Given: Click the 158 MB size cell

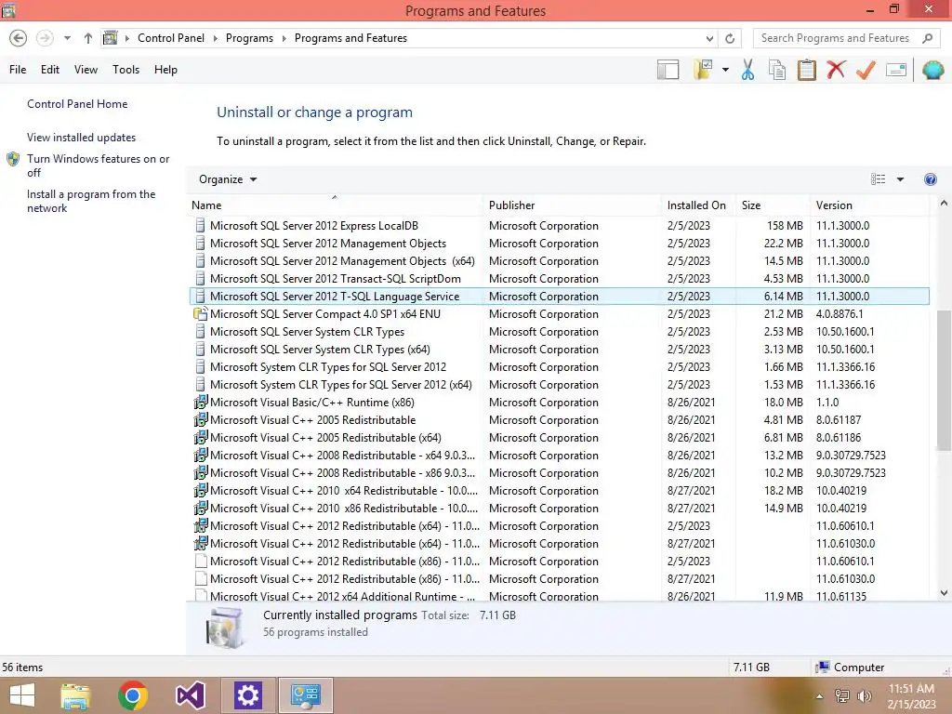Looking at the screenshot, I should [x=785, y=226].
